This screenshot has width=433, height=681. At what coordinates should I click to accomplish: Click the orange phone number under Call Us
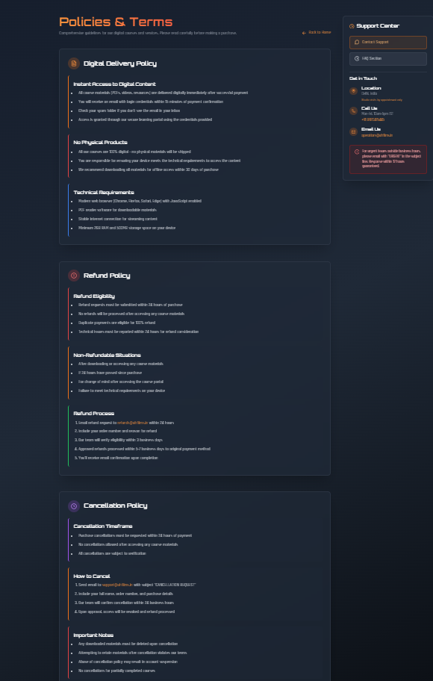(373, 119)
